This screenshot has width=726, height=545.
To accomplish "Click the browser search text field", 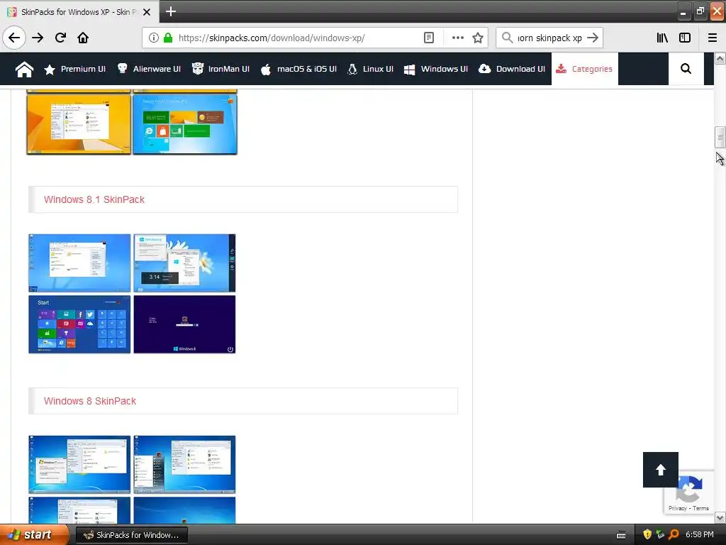I will pyautogui.click(x=549, y=38).
